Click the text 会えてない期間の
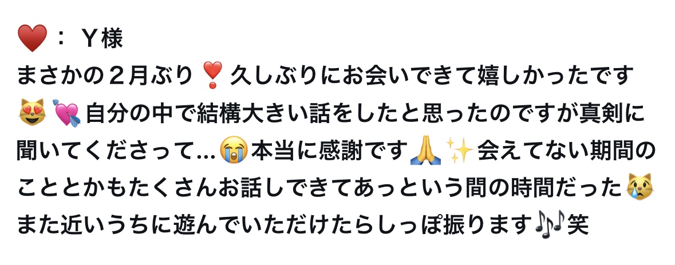This screenshot has width=675, height=265. 566,151
